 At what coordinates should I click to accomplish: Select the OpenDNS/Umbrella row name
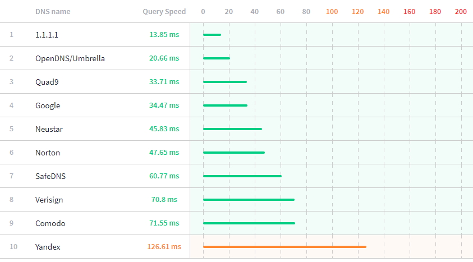pos(70,58)
